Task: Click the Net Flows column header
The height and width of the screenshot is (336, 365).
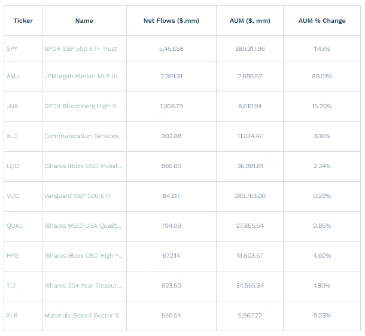Action: (171, 21)
